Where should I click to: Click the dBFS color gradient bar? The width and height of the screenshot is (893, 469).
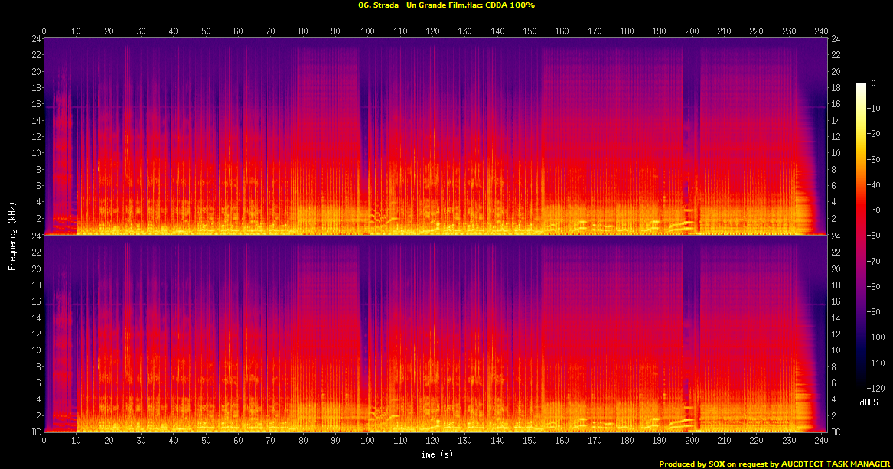pyautogui.click(x=861, y=236)
